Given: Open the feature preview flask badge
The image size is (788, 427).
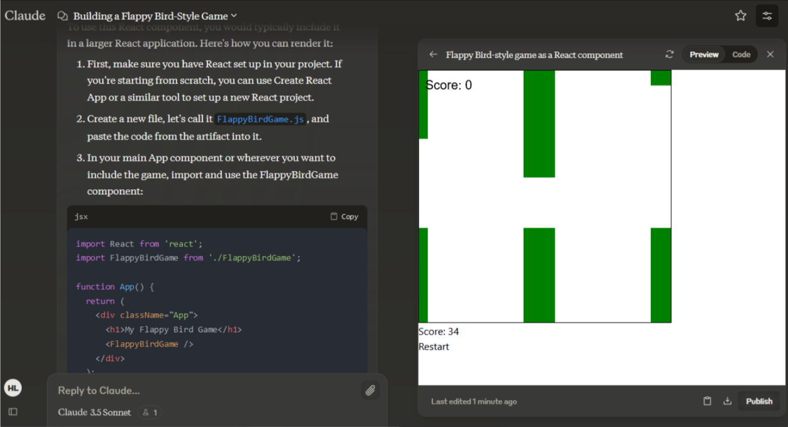Looking at the screenshot, I should (x=150, y=412).
